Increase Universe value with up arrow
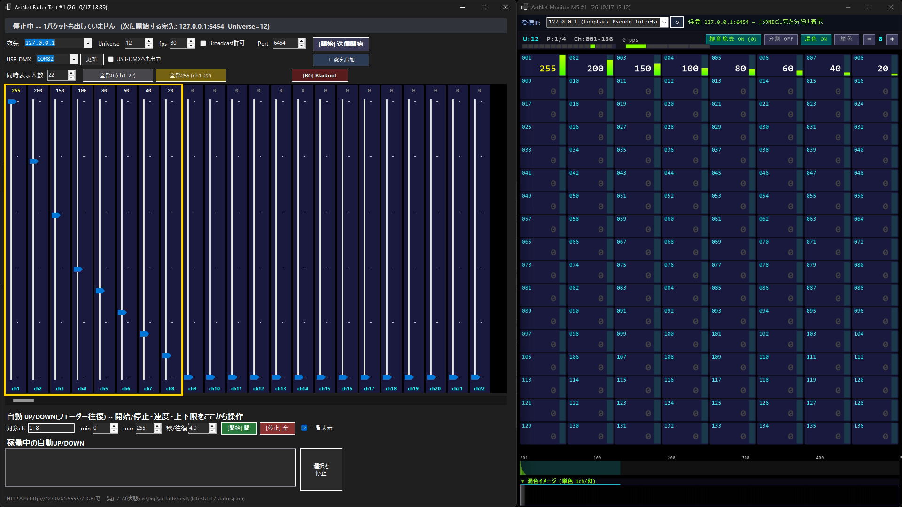Image resolution: width=902 pixels, height=507 pixels. [149, 41]
